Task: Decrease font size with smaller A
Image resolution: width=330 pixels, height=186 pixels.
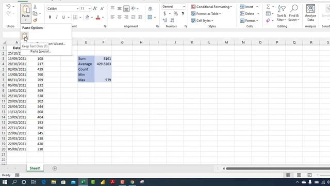Action: (102, 9)
